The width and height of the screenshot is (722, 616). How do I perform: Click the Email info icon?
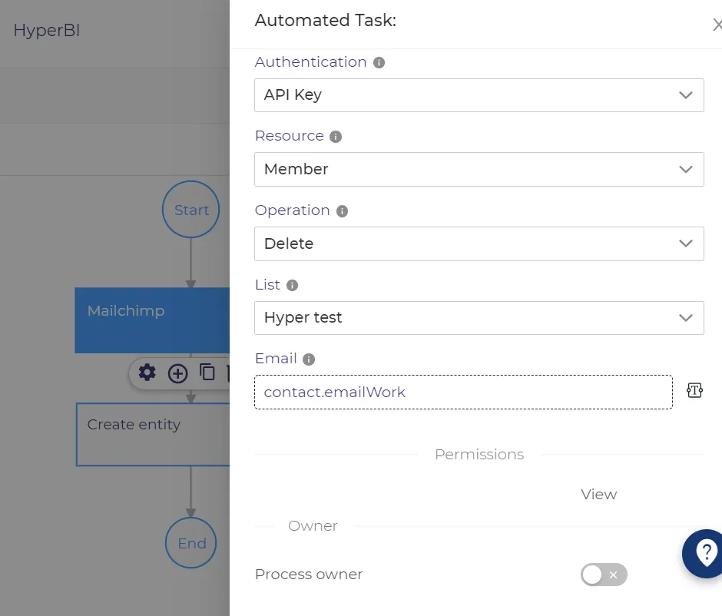(309, 359)
